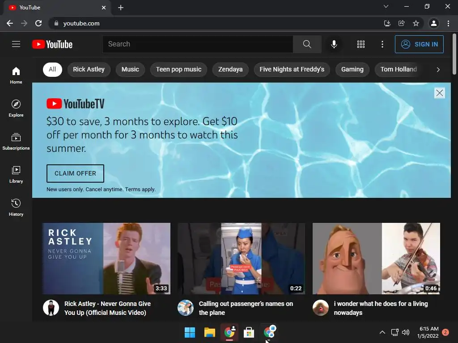
Task: Reload the page
Action: click(x=38, y=23)
